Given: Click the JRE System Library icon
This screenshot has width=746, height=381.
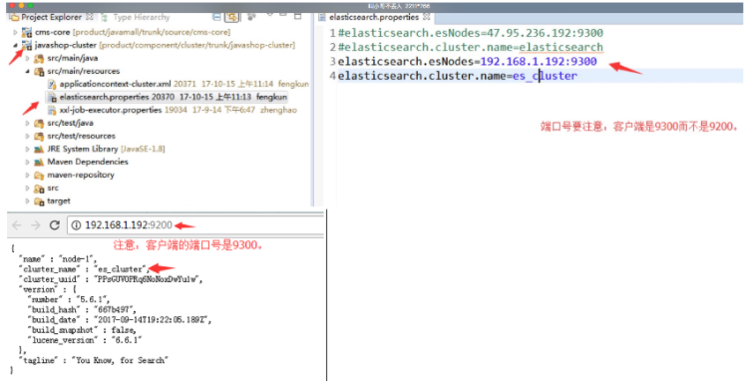Looking at the screenshot, I should (39, 149).
